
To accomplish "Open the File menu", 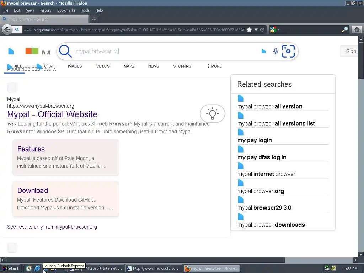I will [5, 10].
